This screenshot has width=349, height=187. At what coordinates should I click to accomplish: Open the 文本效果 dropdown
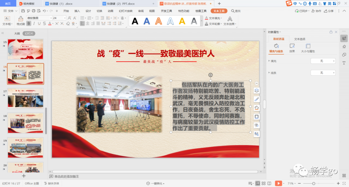click(x=230, y=21)
